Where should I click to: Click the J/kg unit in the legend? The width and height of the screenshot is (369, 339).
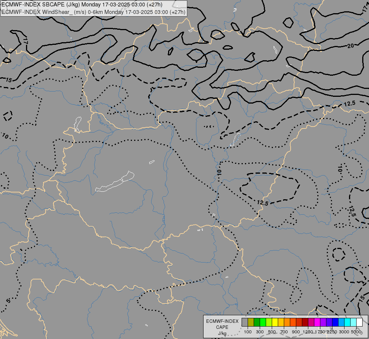222,333
